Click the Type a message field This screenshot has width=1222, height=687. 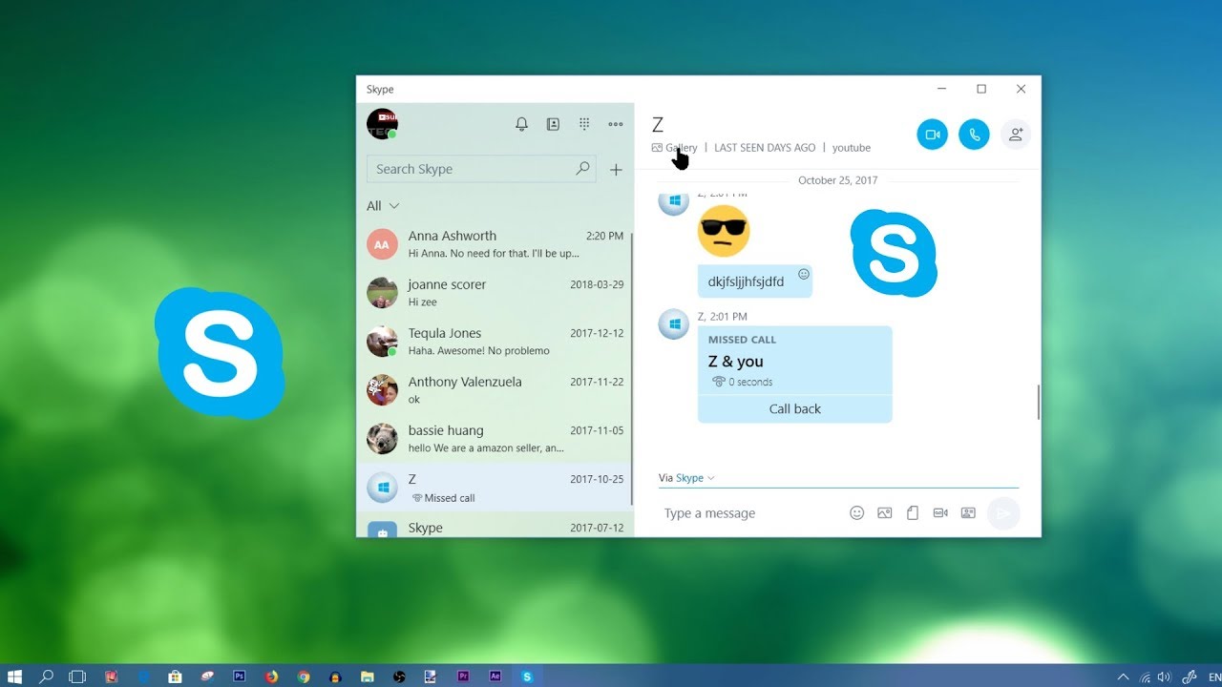click(749, 513)
